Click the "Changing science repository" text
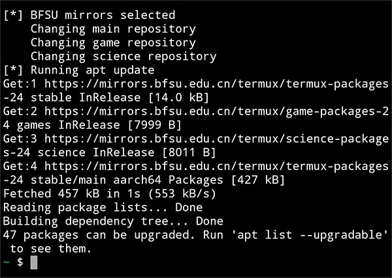Viewport: 392px width, 278px height. tap(123, 57)
